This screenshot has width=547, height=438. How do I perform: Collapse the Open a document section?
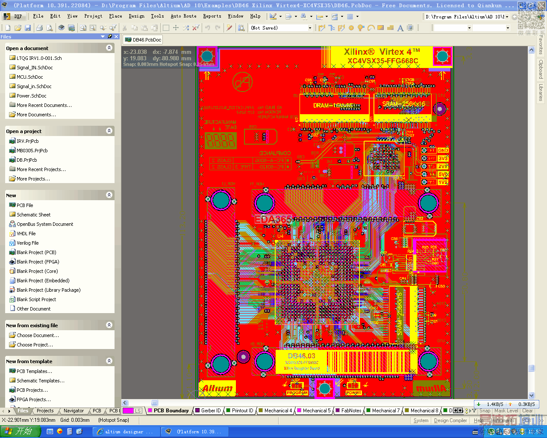(109, 48)
